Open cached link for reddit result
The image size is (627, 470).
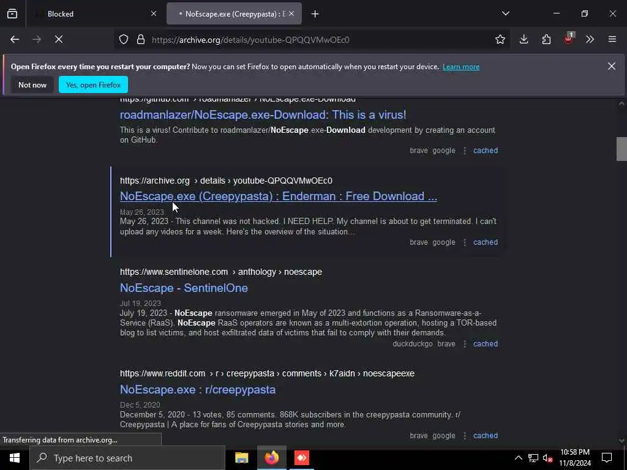pyautogui.click(x=486, y=436)
